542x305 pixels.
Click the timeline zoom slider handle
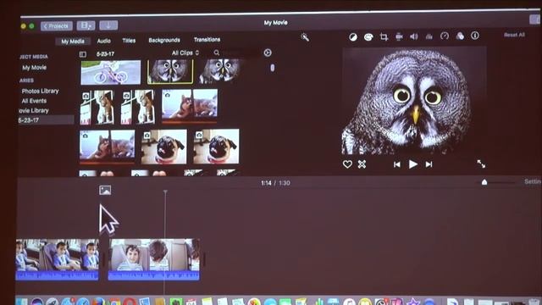point(484,182)
